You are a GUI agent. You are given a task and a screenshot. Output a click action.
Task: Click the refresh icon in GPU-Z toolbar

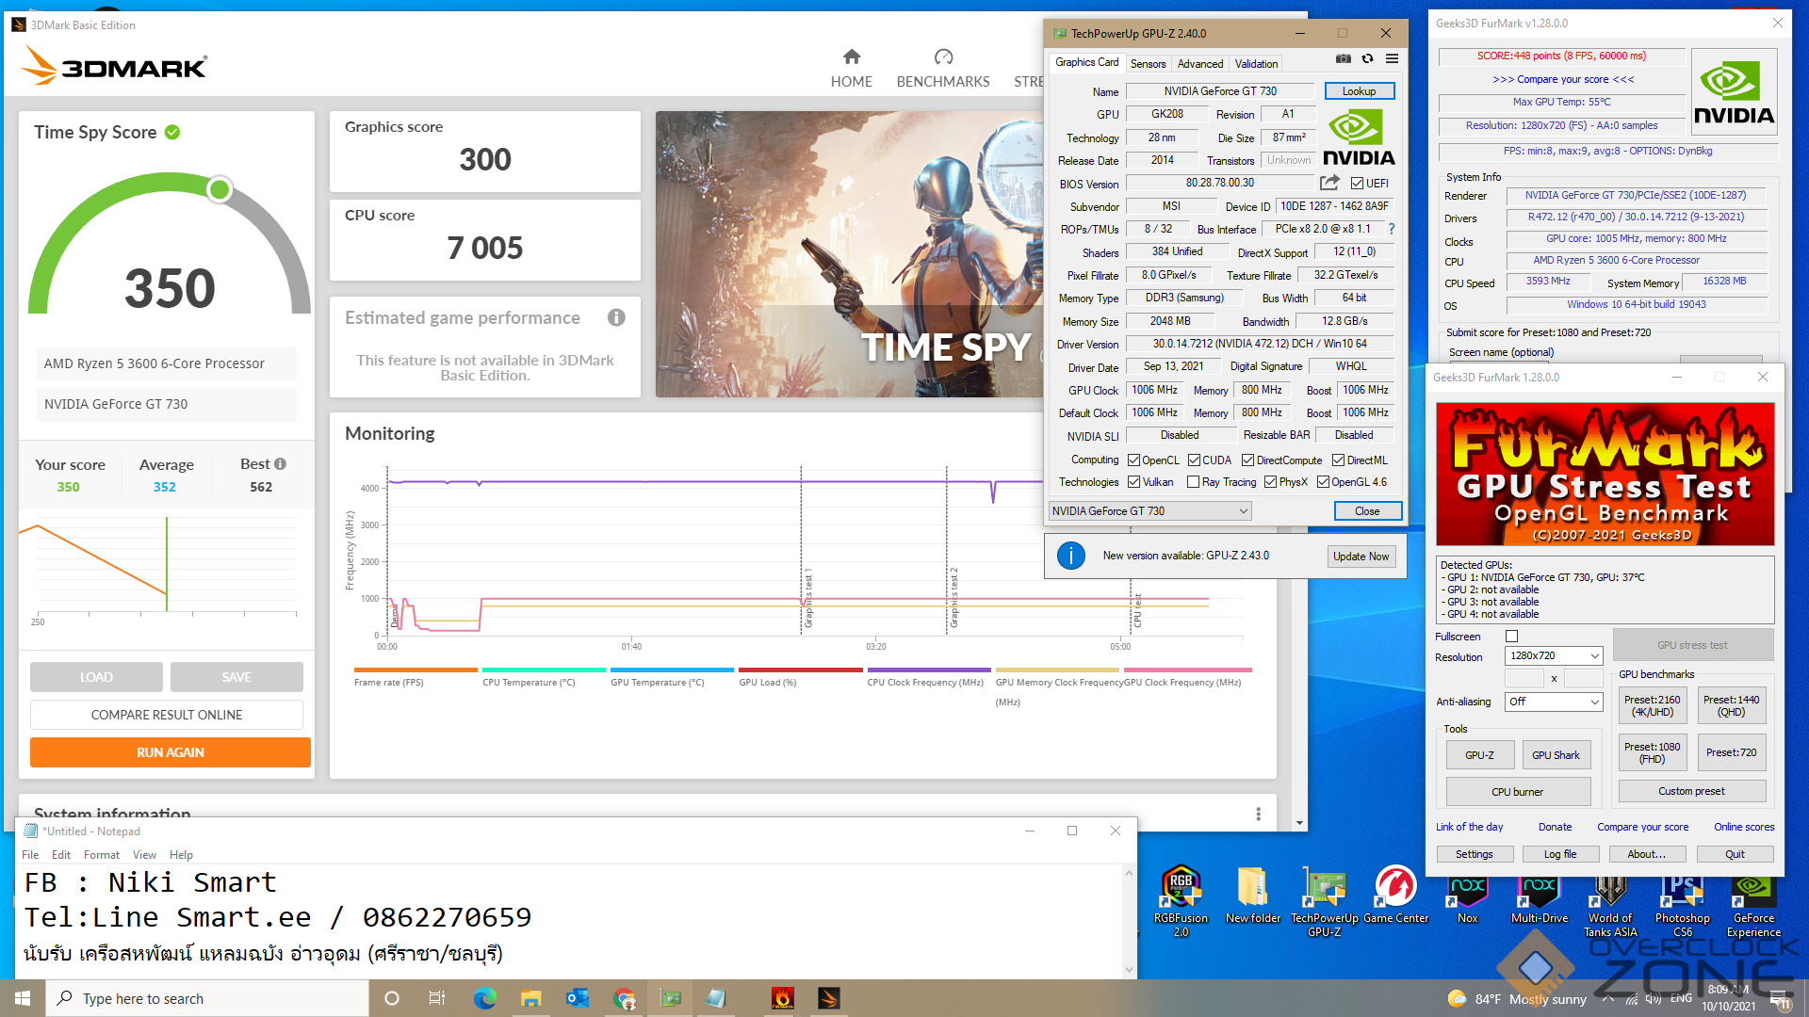(x=1367, y=58)
